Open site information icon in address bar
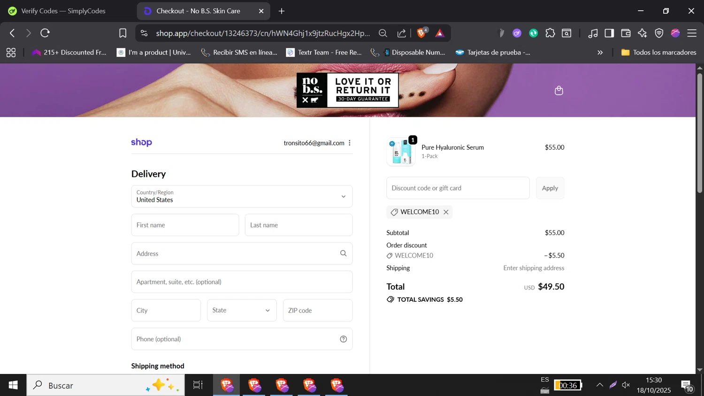704x396 pixels. coord(144,33)
